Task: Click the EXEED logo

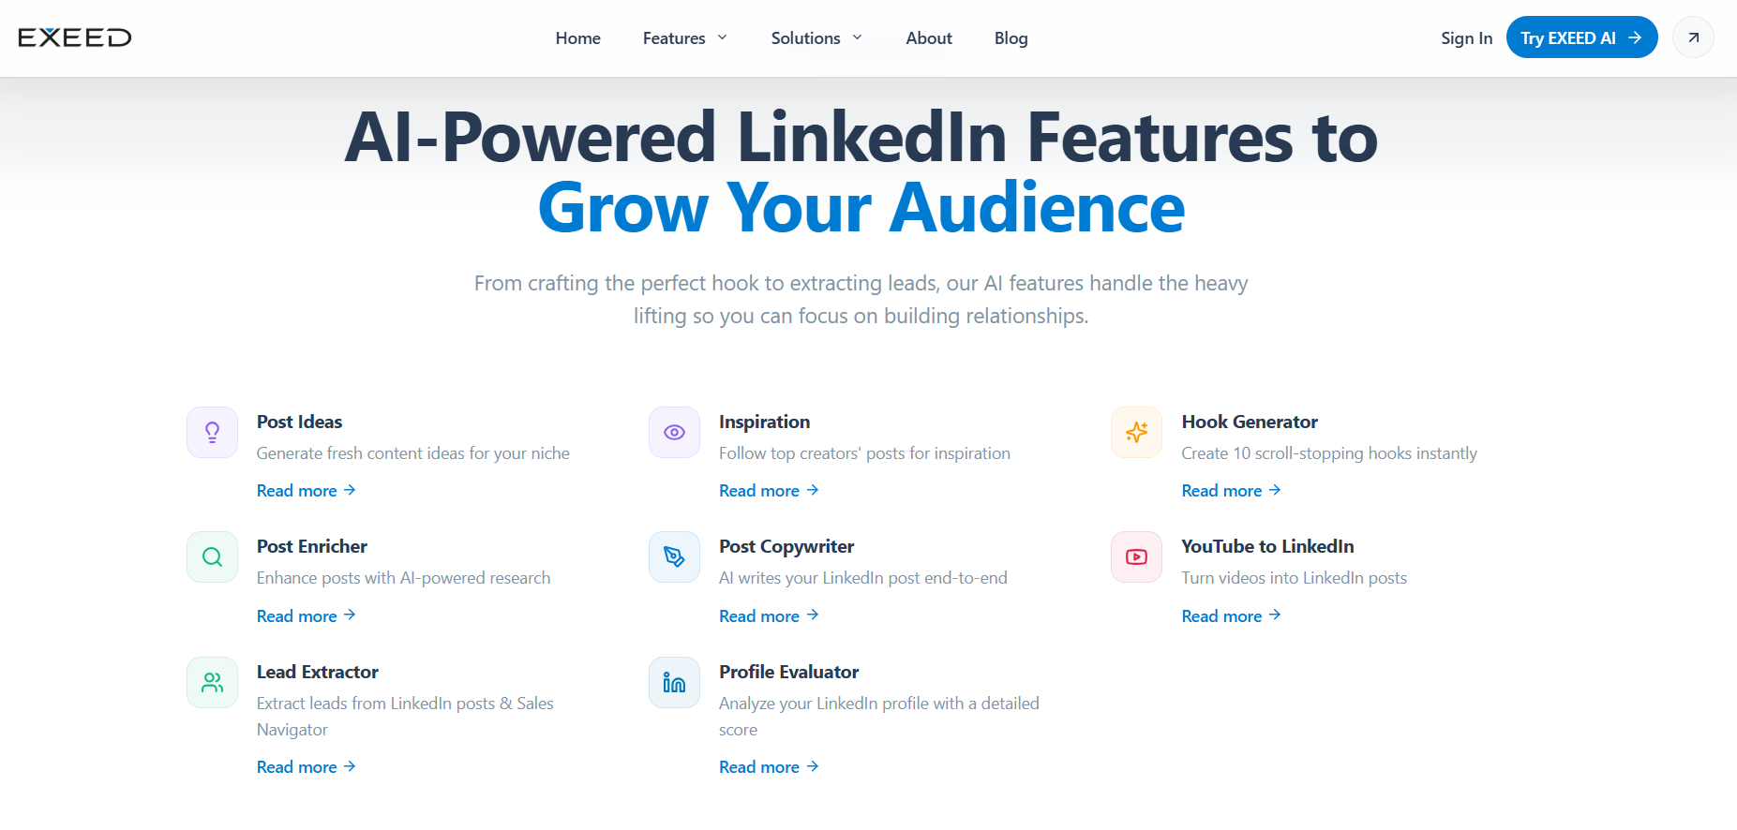Action: (x=75, y=37)
